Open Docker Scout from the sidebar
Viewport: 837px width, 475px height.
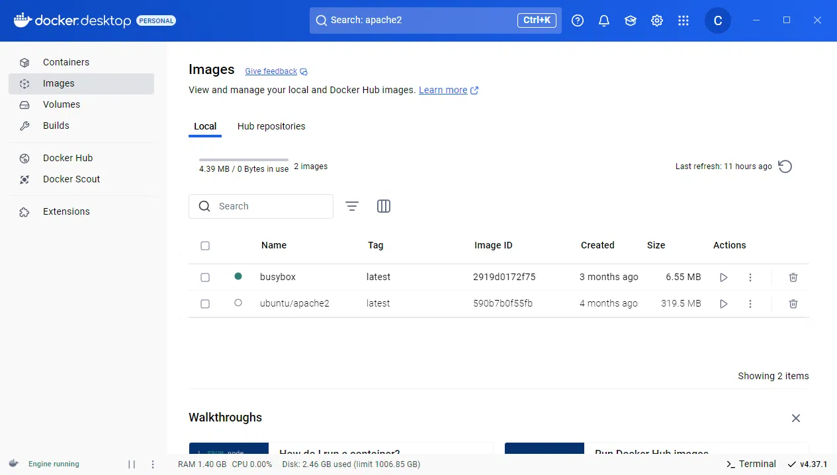(71, 179)
